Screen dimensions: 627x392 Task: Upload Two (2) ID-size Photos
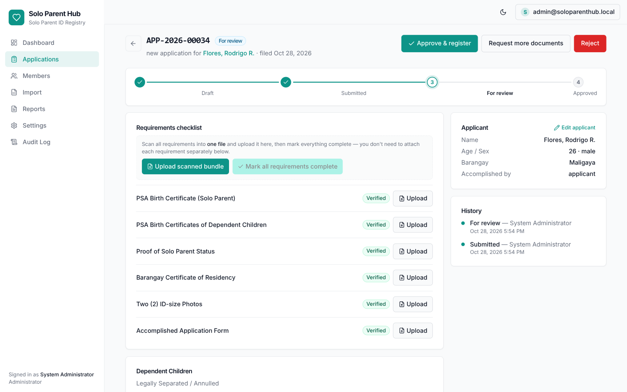tap(413, 304)
